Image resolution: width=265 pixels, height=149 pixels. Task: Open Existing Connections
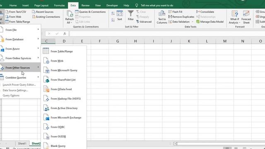point(46,17)
